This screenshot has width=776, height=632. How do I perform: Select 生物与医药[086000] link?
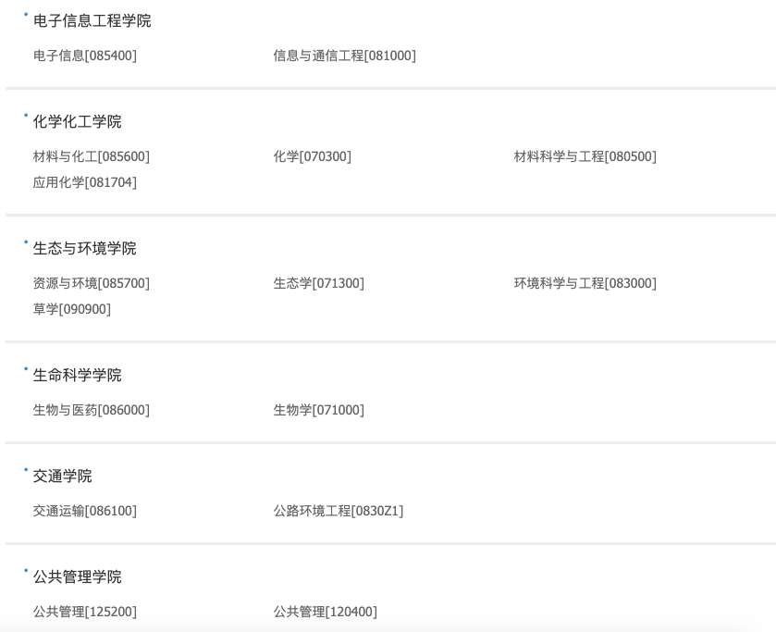[x=91, y=410]
